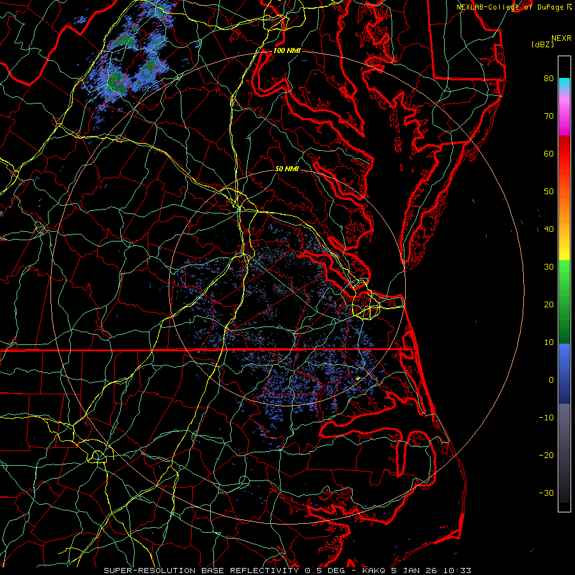Click the 100 NMI range ring label
This screenshot has height=575, width=575.
coord(287,50)
